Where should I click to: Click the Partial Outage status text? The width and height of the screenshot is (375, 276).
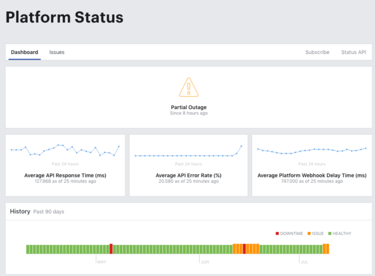coord(189,107)
